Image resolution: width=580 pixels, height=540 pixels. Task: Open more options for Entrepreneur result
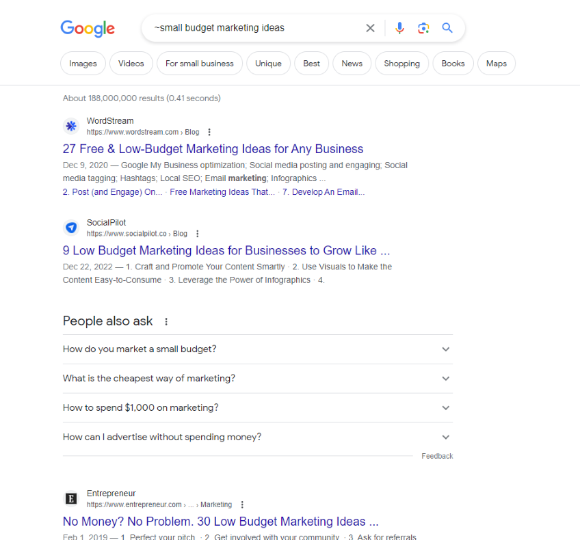click(242, 504)
